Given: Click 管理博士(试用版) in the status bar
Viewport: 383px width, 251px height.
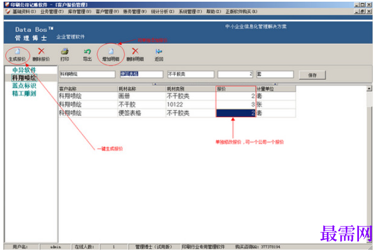Looking at the screenshot, I should [153, 247].
